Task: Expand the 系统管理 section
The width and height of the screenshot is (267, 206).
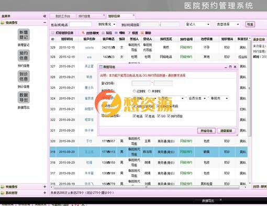Action: [x=44, y=193]
